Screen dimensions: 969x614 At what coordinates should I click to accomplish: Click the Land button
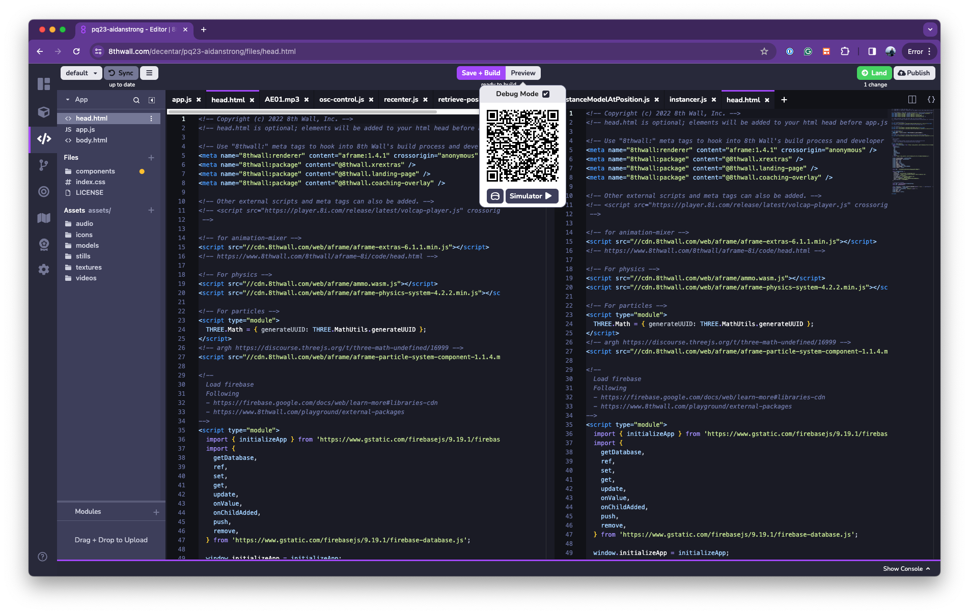874,73
